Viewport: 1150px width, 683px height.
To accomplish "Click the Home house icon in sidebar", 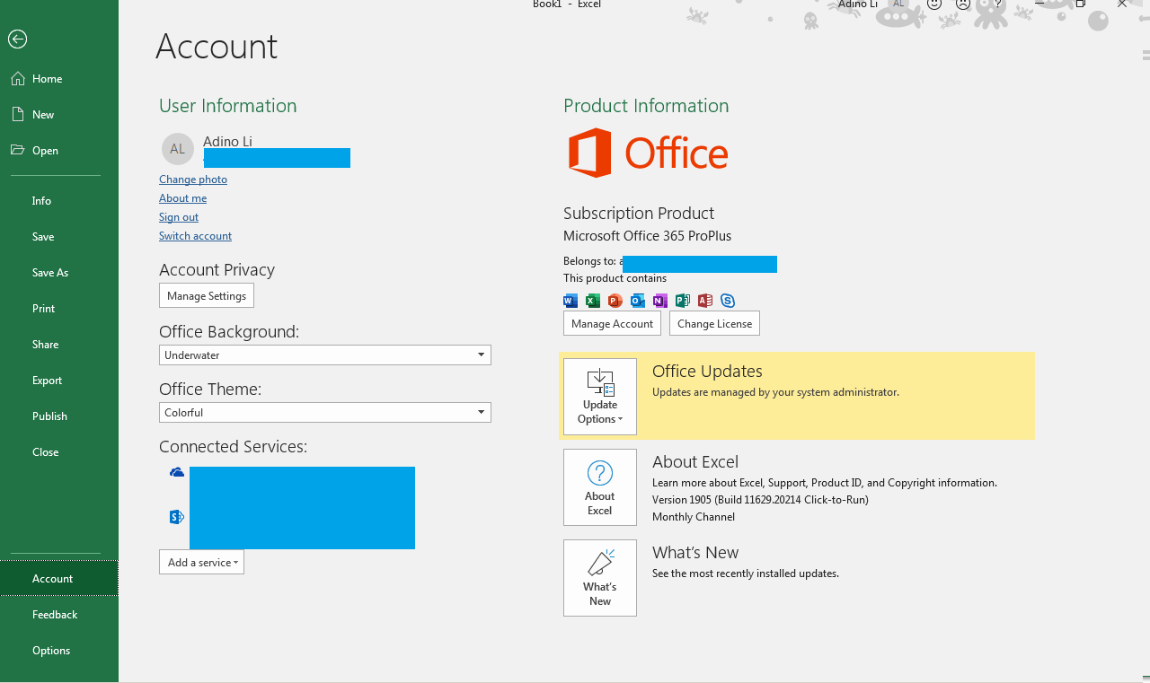I will pos(18,79).
